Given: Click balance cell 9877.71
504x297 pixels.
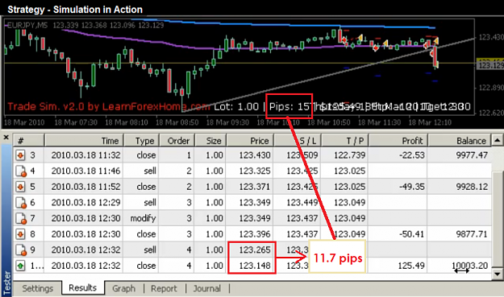Looking at the screenshot, I should [472, 234].
